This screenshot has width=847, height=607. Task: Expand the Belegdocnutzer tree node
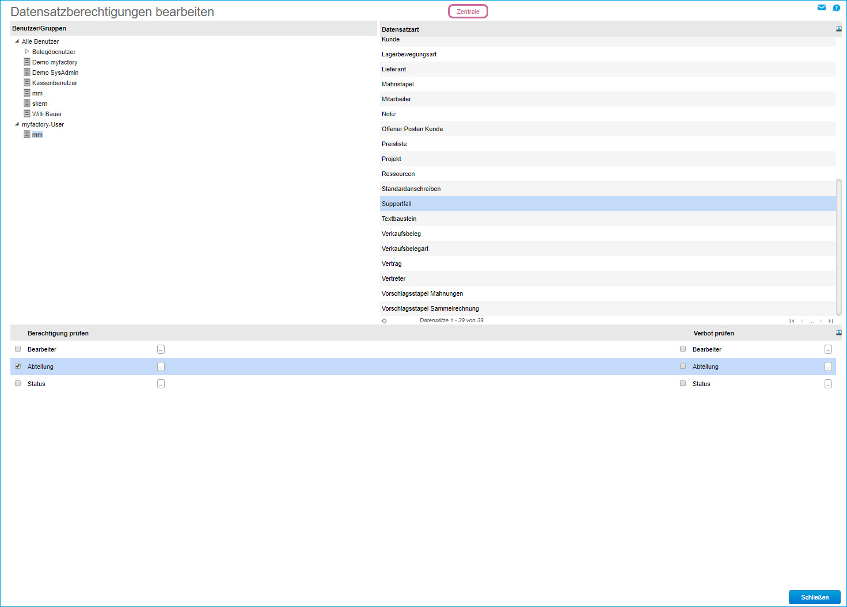pyautogui.click(x=27, y=52)
